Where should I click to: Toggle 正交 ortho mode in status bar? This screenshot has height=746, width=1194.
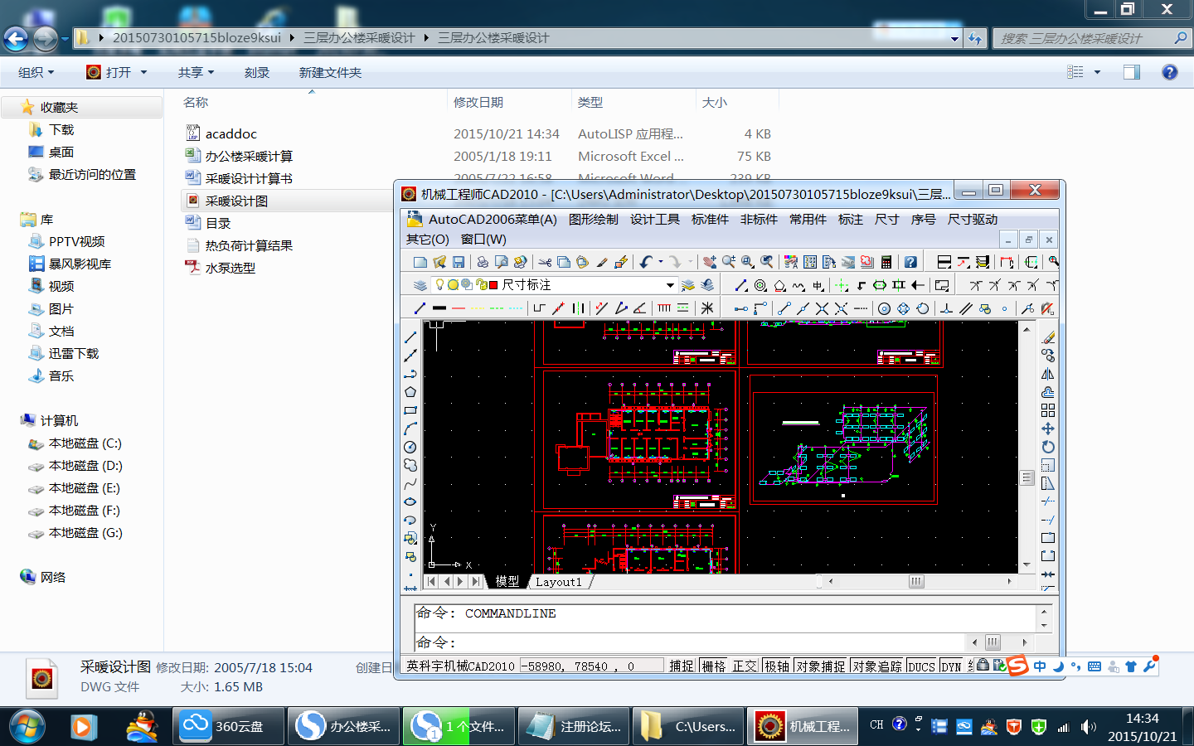pos(745,666)
